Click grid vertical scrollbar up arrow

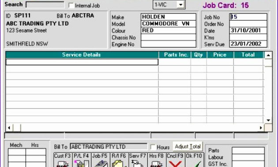click(x=268, y=55)
